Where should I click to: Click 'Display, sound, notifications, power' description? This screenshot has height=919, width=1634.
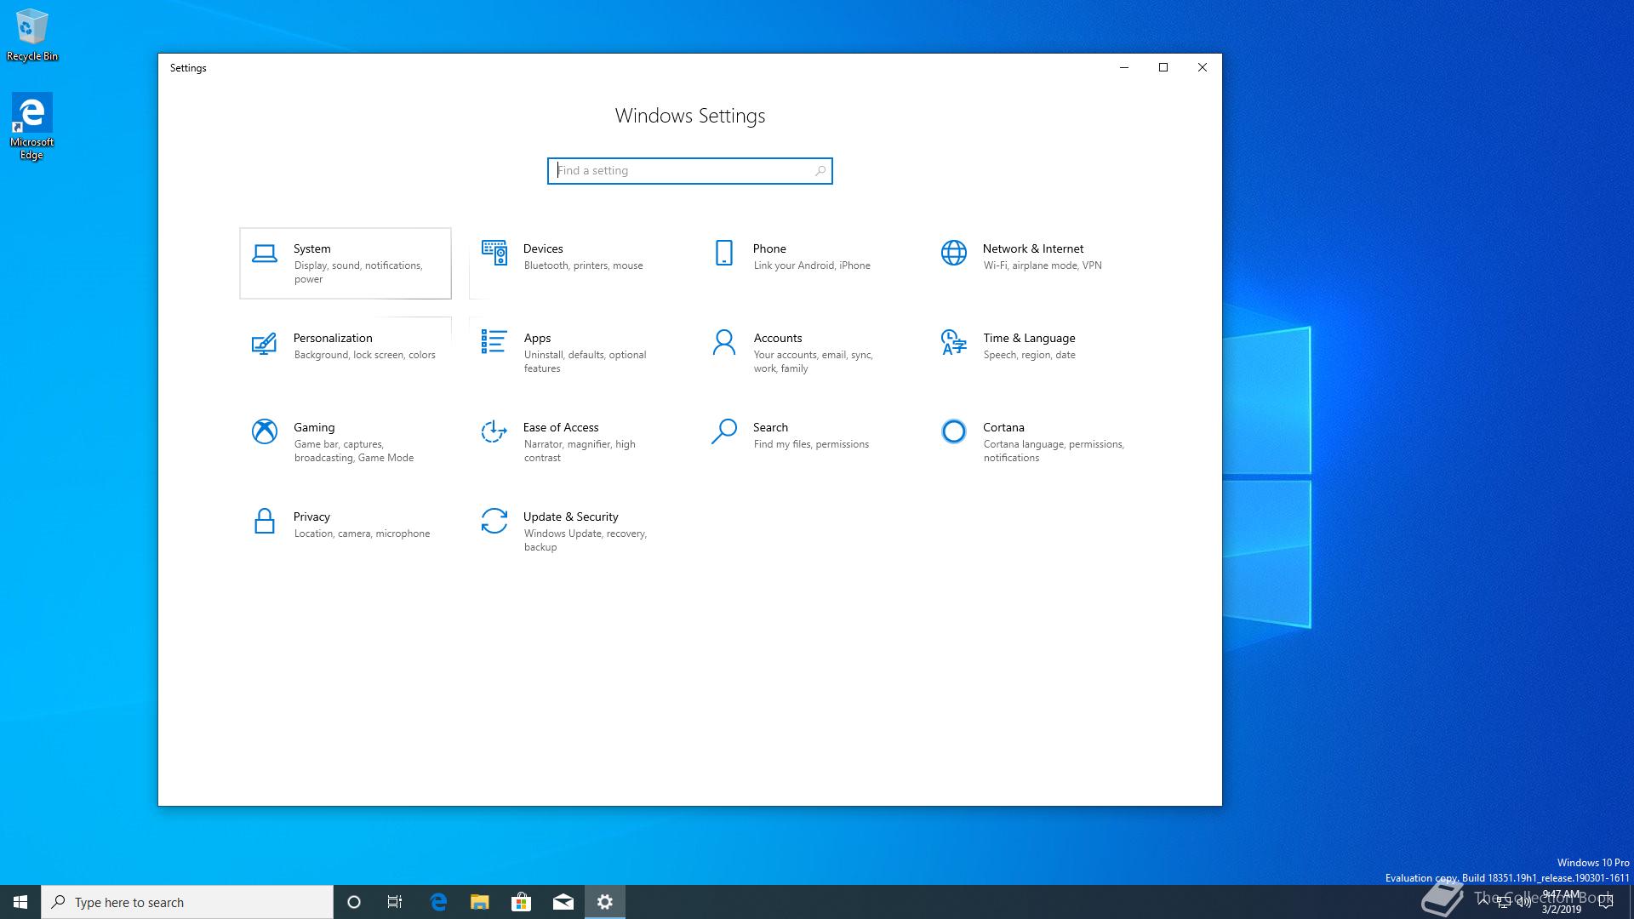click(358, 272)
